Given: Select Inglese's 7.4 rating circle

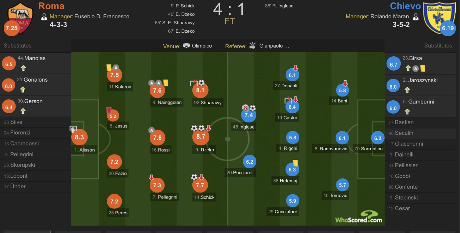Looking at the screenshot, I should [249, 115].
